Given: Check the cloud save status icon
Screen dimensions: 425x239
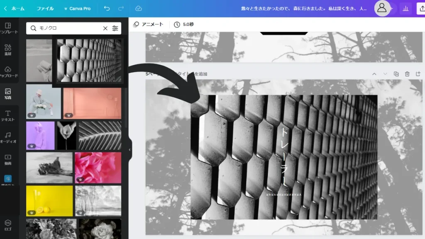Looking at the screenshot, I should tap(139, 8).
